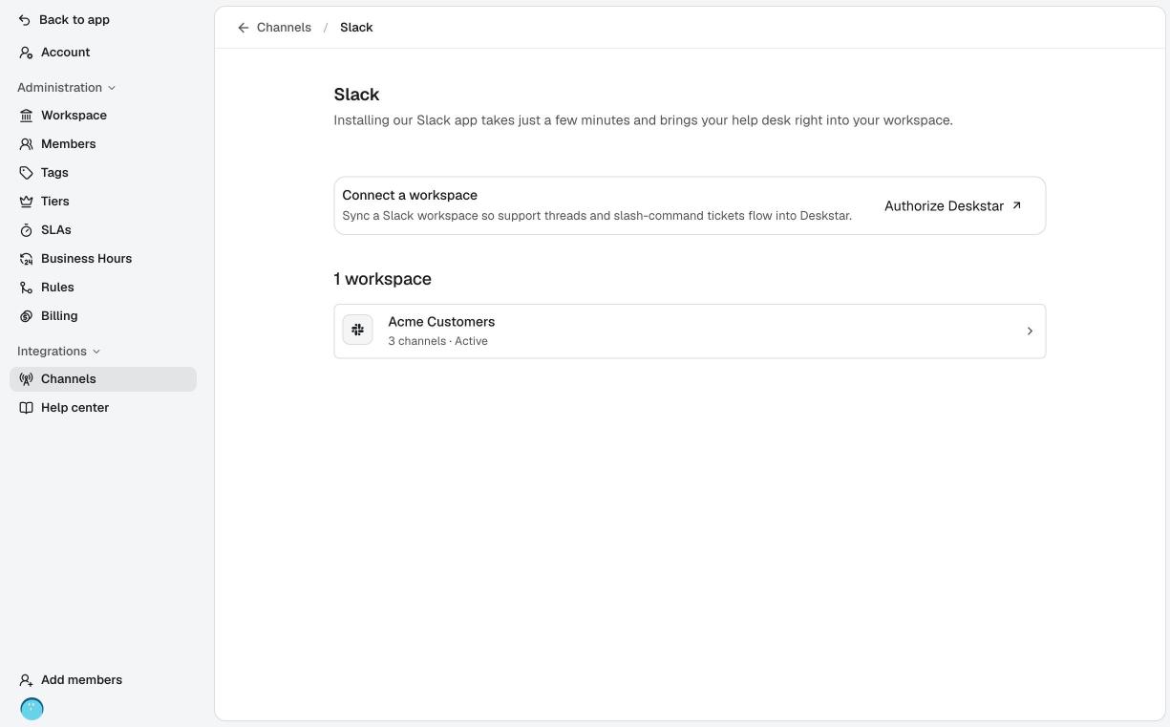Click the Workspace building icon
This screenshot has width=1170, height=727.
click(26, 116)
